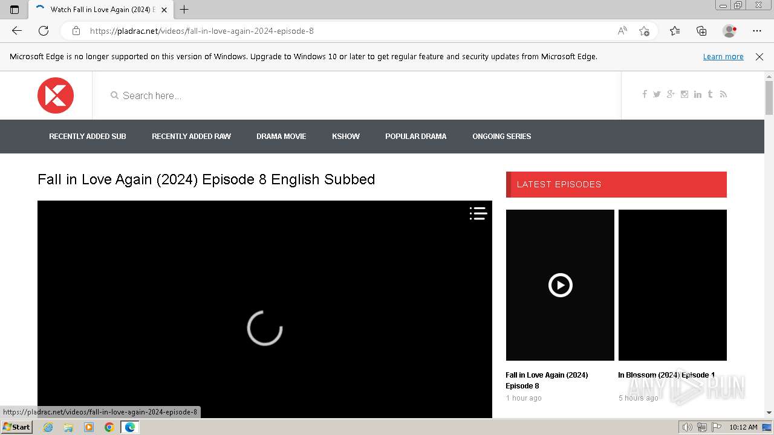This screenshot has width=774, height=435.
Task: Close the current browser tab
Action: [x=164, y=10]
